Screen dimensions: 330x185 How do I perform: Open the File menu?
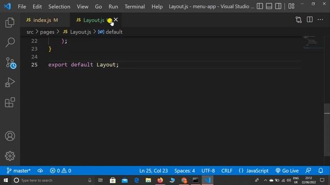(x=22, y=7)
